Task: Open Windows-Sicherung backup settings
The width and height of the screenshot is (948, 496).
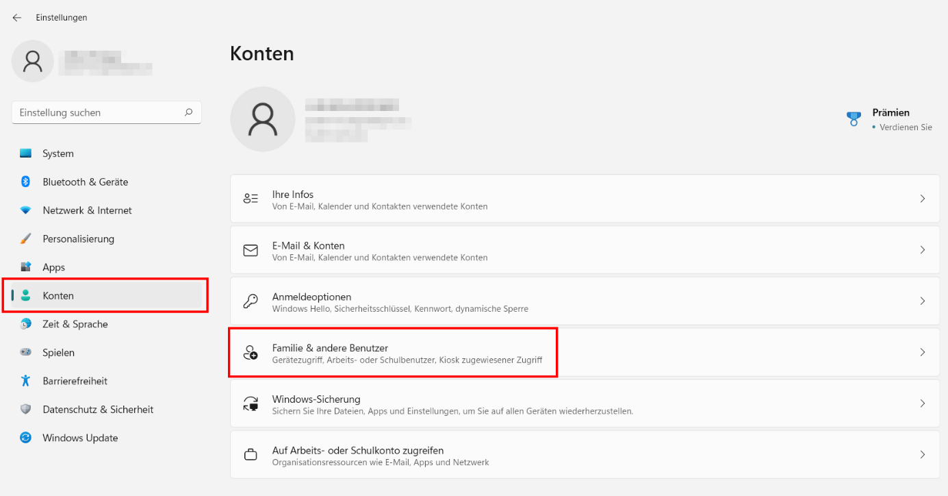Action: tap(585, 404)
